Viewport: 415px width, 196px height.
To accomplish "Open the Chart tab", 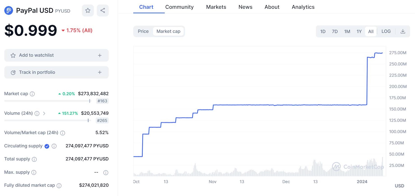I will point(146,7).
